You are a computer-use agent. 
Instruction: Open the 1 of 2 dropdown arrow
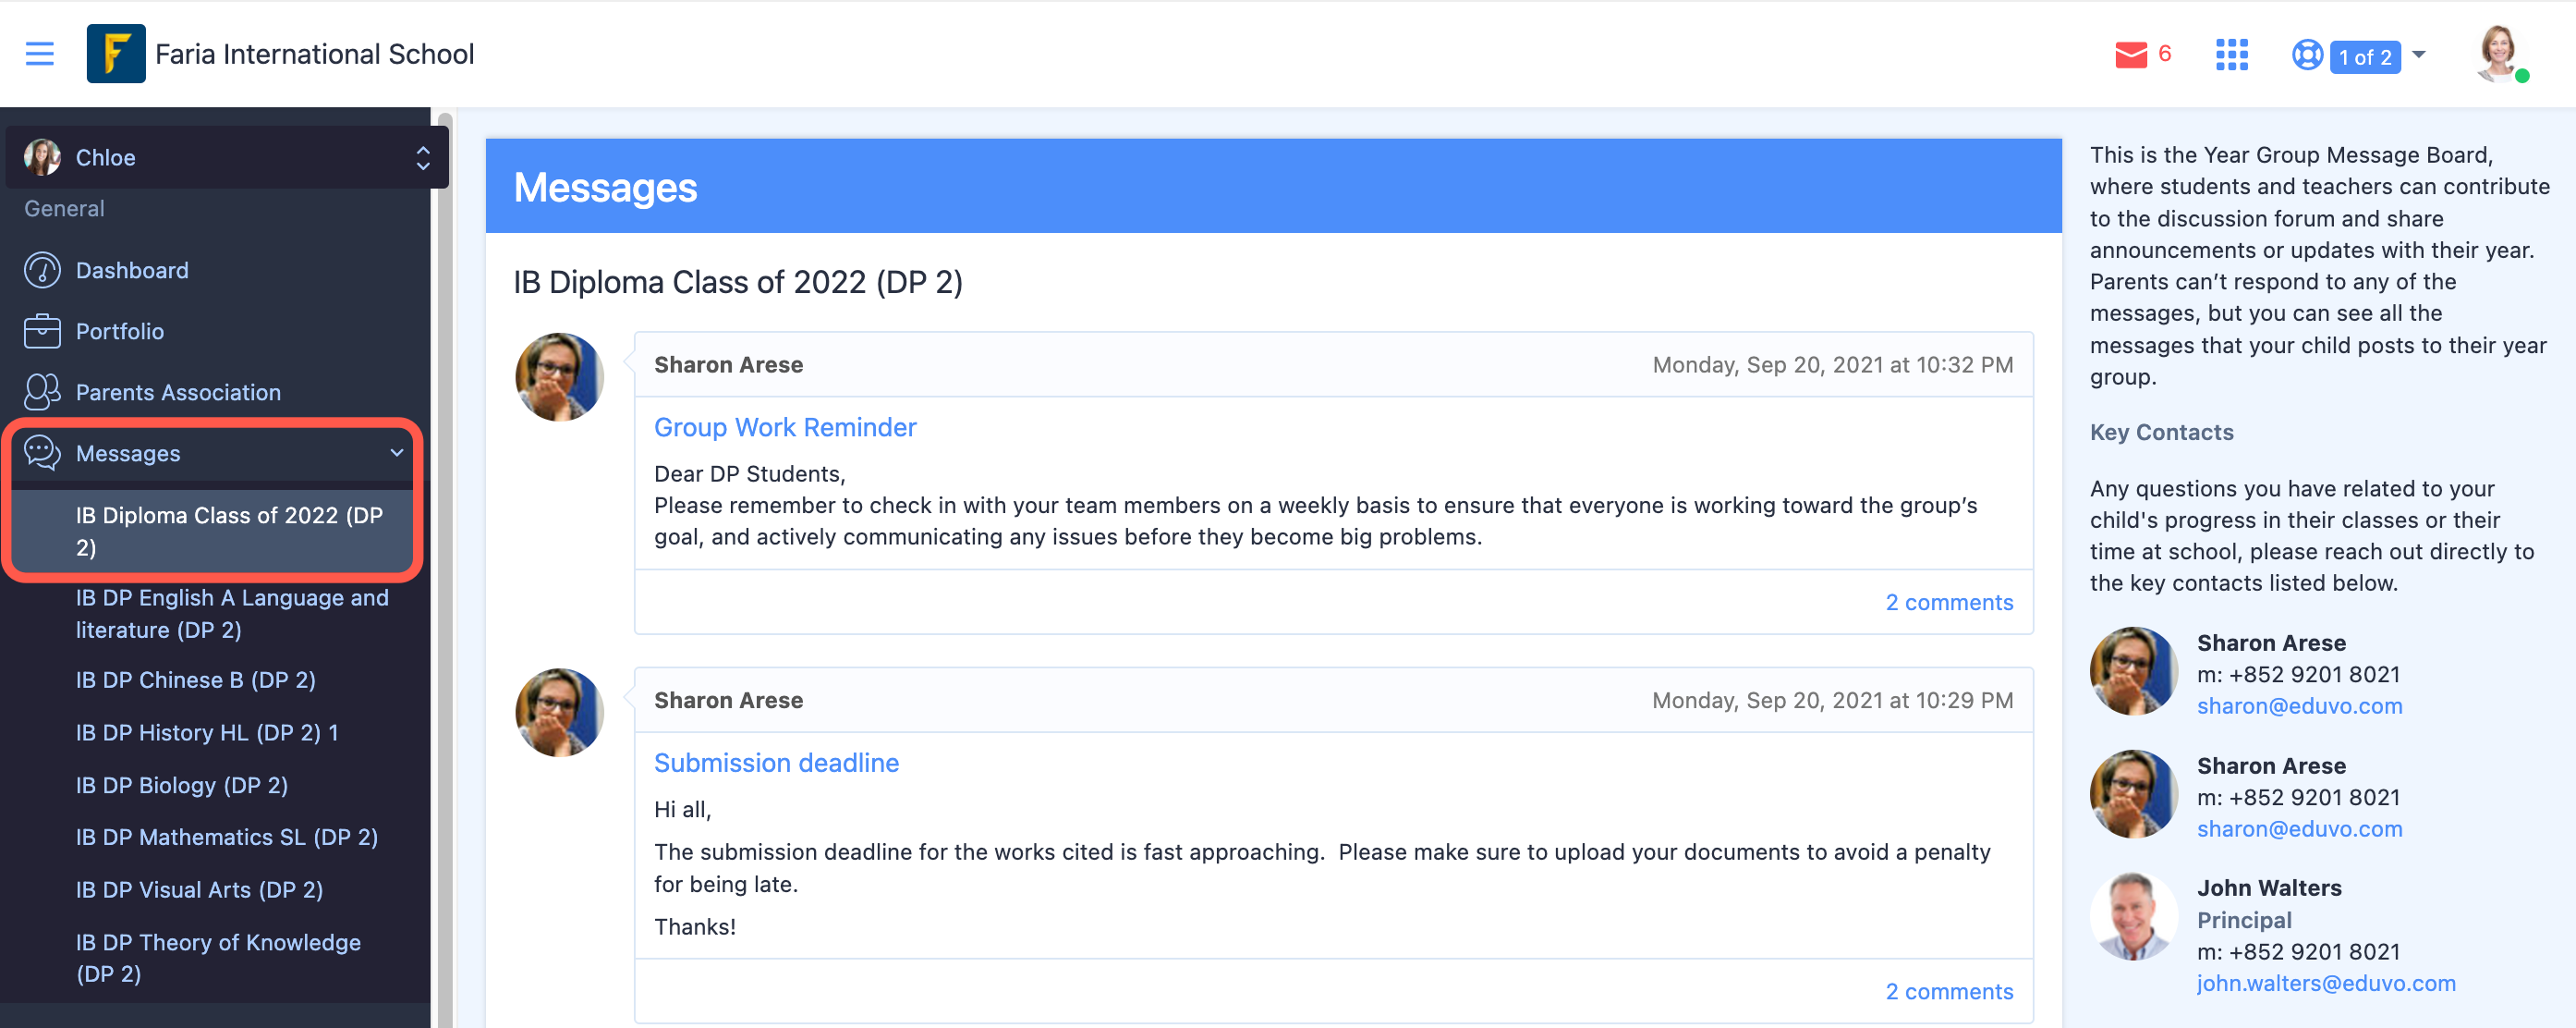[x=2420, y=54]
